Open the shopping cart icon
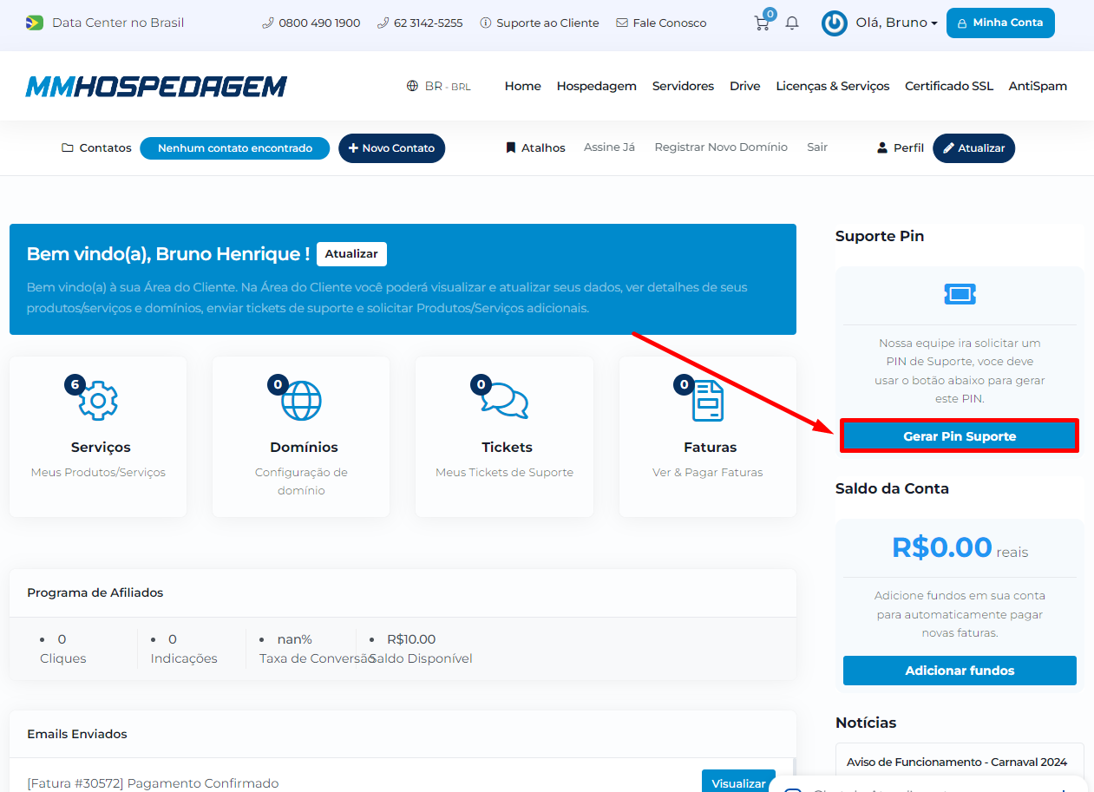1094x792 pixels. (762, 23)
